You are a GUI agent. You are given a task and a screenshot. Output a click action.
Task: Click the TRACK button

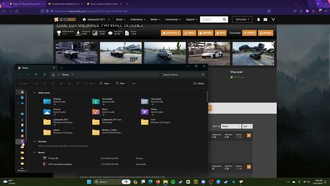point(189,33)
